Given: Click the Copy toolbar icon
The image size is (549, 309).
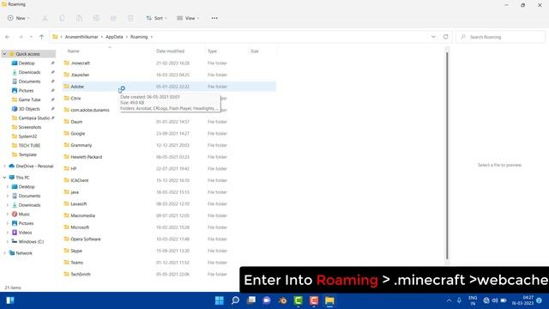Looking at the screenshot, I should click(62, 18).
